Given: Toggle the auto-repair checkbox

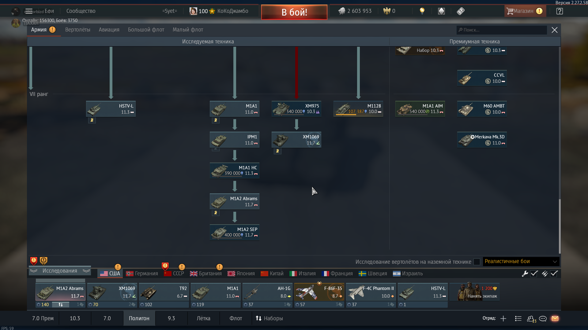Looking at the screenshot, I should coord(534,273).
